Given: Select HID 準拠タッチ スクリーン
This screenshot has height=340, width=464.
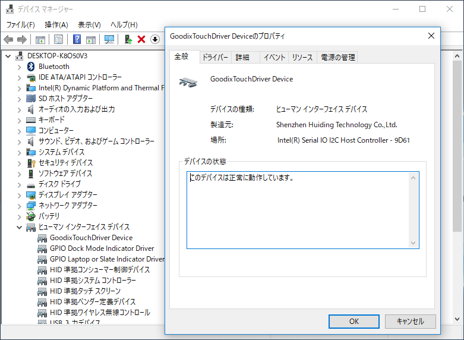Looking at the screenshot, I should point(85,291).
